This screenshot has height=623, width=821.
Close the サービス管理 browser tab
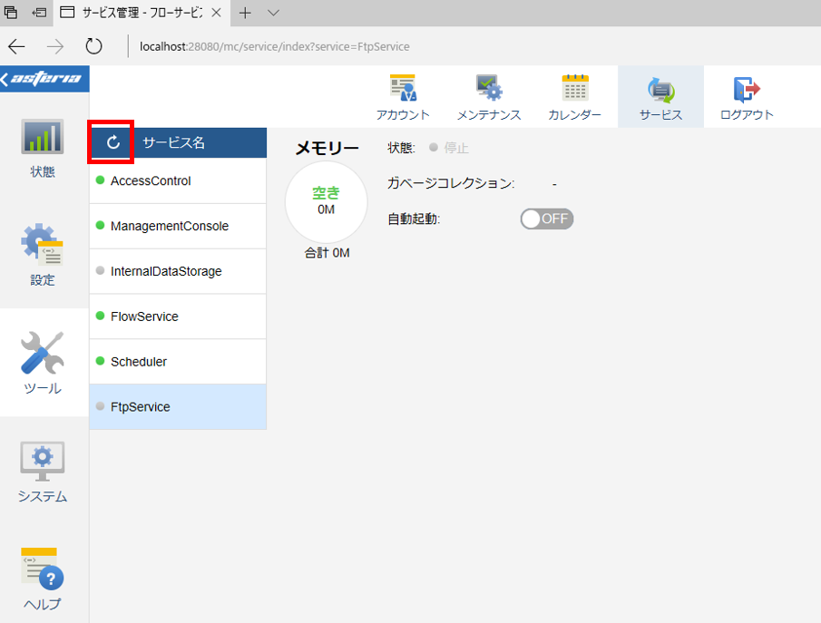(x=216, y=13)
